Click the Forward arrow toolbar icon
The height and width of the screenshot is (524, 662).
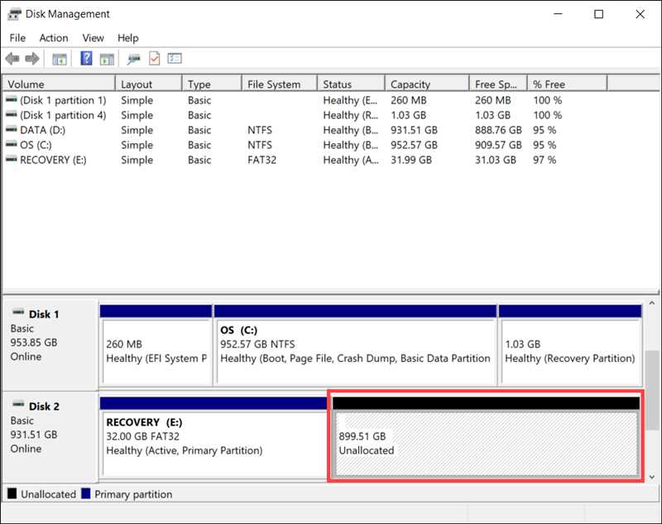(x=32, y=59)
